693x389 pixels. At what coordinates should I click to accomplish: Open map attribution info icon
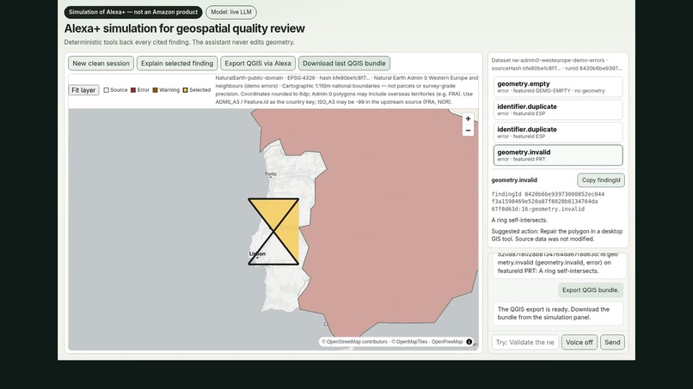pos(469,342)
